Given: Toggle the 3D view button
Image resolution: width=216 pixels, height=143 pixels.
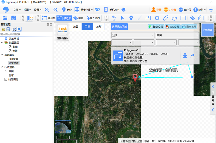Looking at the screenshot, I should click(x=97, y=10).
